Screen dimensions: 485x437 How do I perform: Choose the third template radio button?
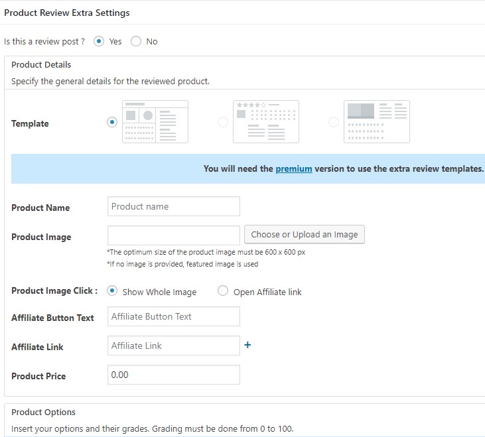[334, 122]
